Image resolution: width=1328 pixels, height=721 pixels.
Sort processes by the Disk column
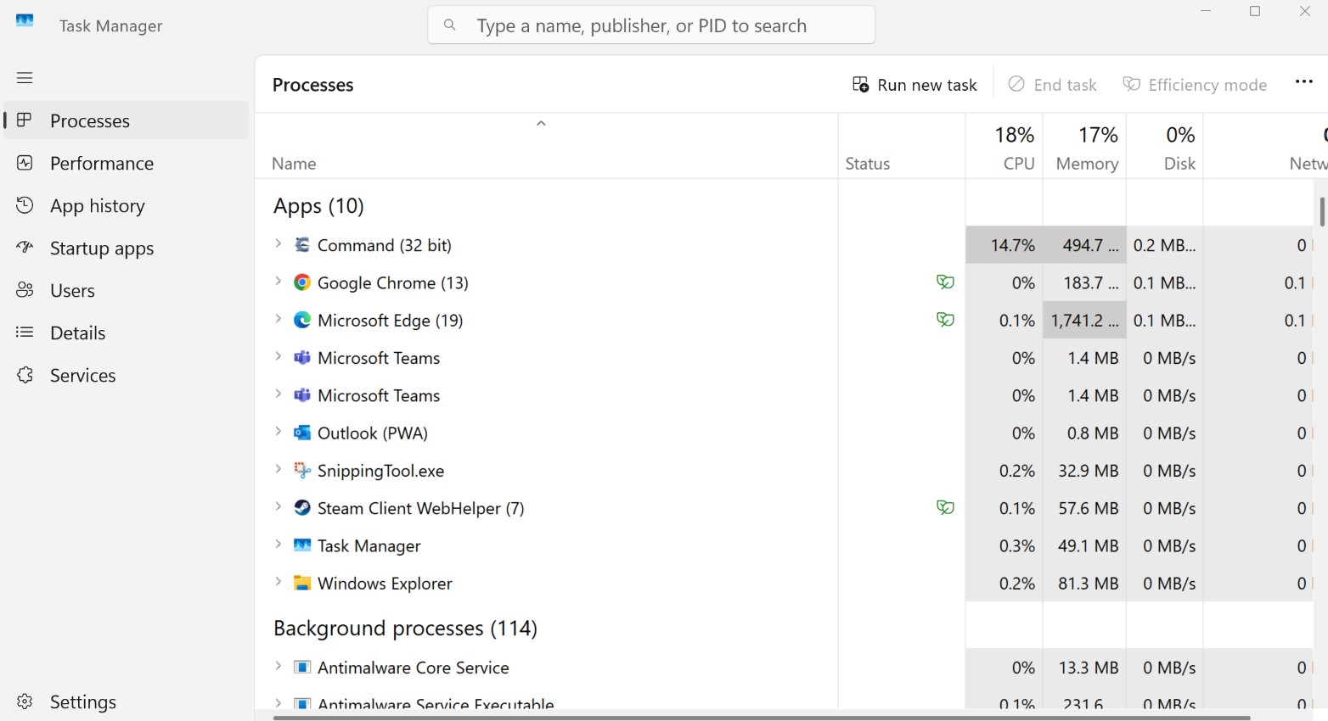[x=1165, y=147]
